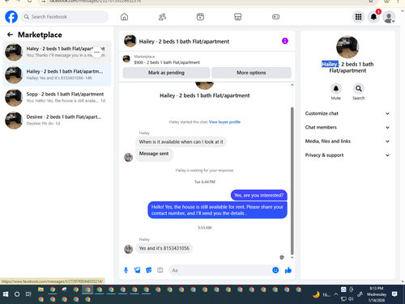Click the message 'Yes and it's 8153431056'
405x304 pixels.
[164, 248]
